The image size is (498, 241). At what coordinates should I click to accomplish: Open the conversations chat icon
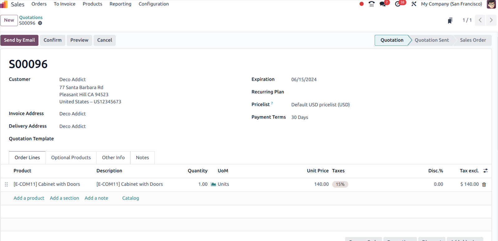point(383,4)
